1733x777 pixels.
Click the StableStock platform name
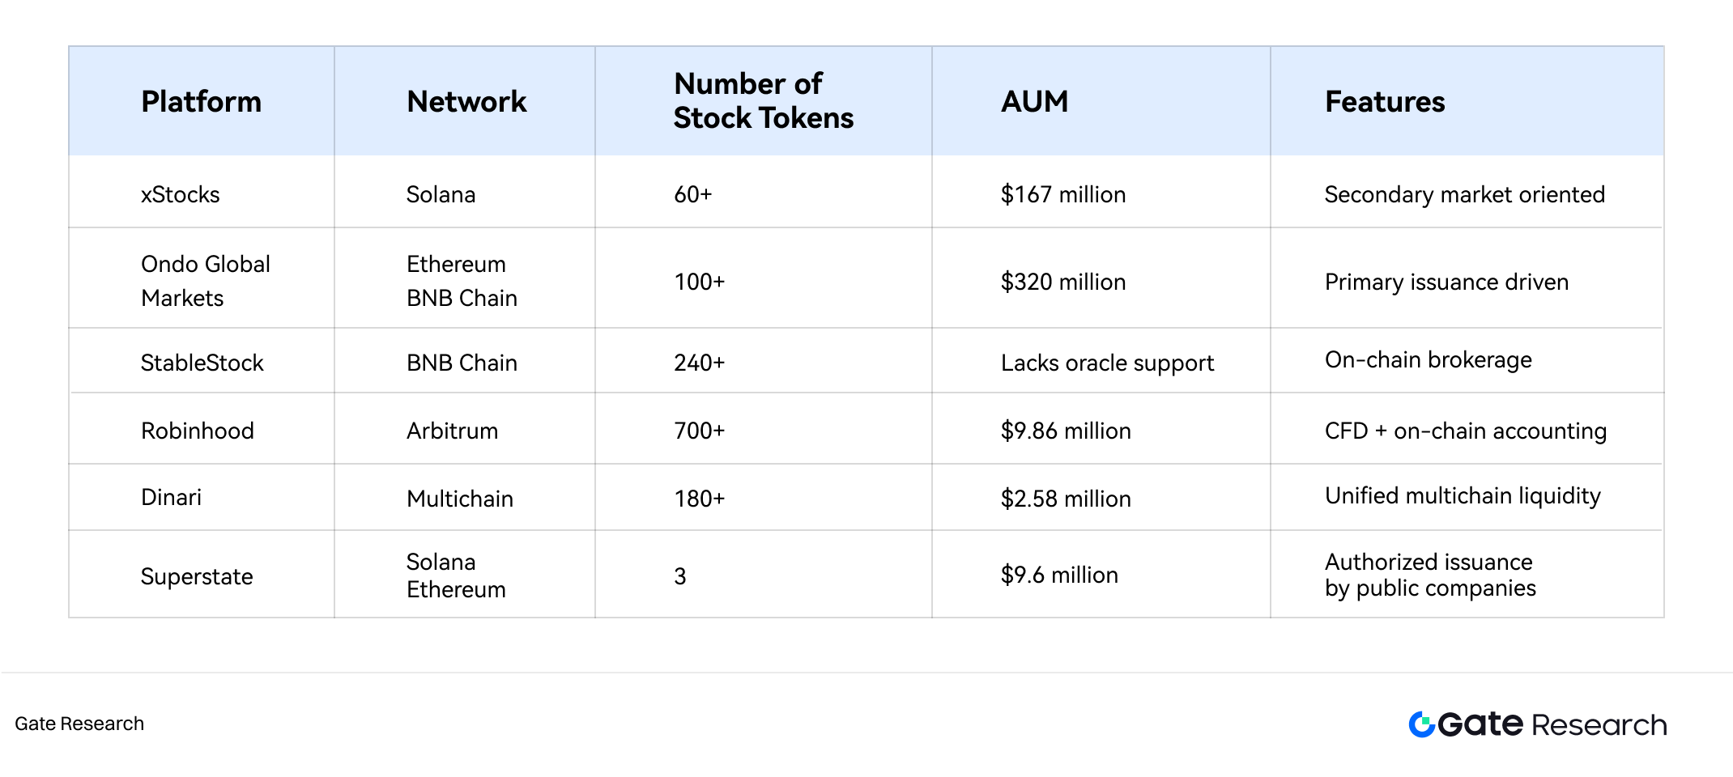[x=202, y=363]
